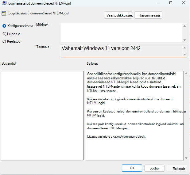This screenshot has height=175, width=190.
Task: Click the 'Märkus:' label
Action: point(42,25)
